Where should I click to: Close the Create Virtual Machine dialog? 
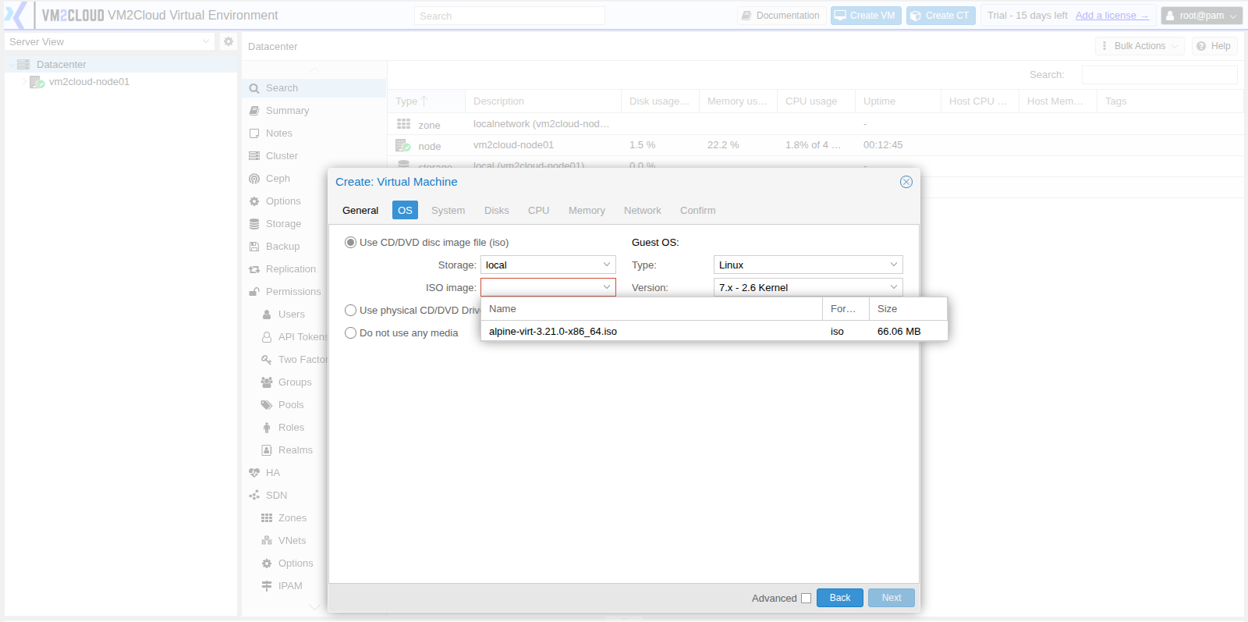pyautogui.click(x=906, y=182)
